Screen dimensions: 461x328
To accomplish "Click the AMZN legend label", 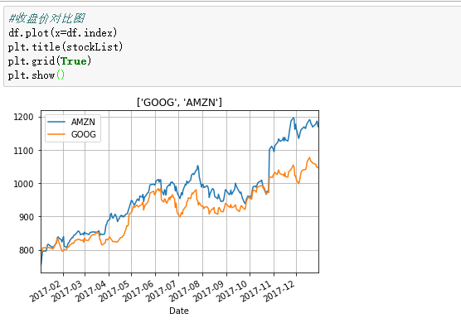I will 83,122.
